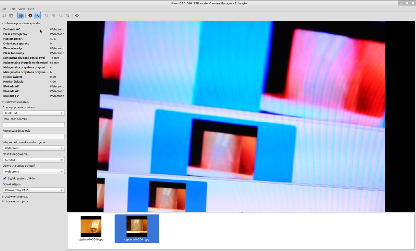Close the Entangle window
Viewport: 416px width, 251px height.
[412, 3]
